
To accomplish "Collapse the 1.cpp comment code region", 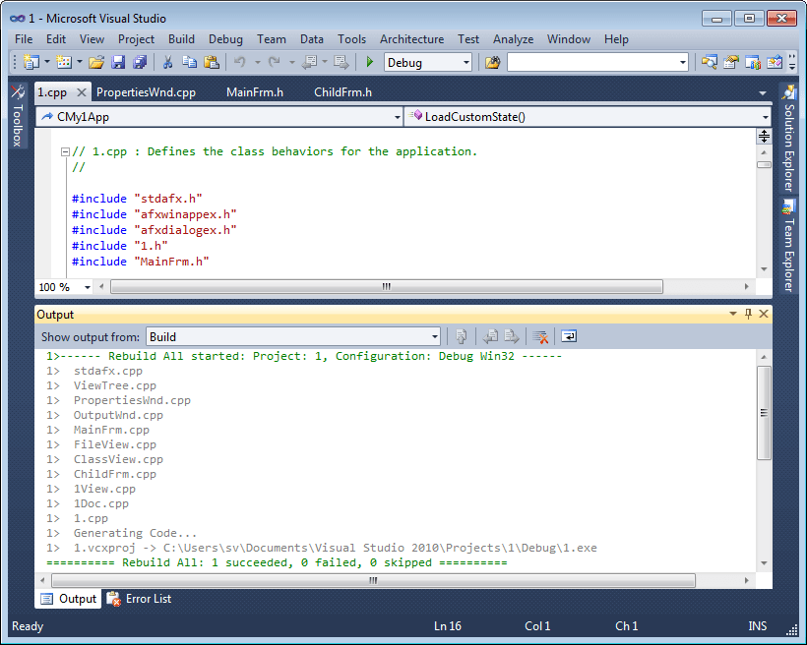I will click(64, 151).
